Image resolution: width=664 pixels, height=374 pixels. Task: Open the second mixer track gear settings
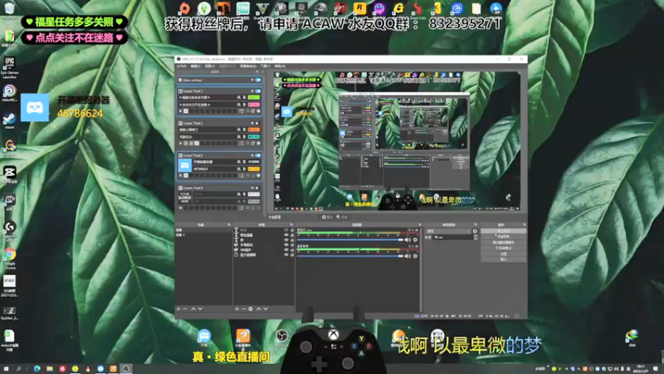click(x=416, y=256)
